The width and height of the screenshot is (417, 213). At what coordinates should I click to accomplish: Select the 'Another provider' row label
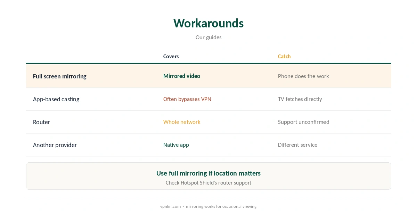click(x=55, y=145)
